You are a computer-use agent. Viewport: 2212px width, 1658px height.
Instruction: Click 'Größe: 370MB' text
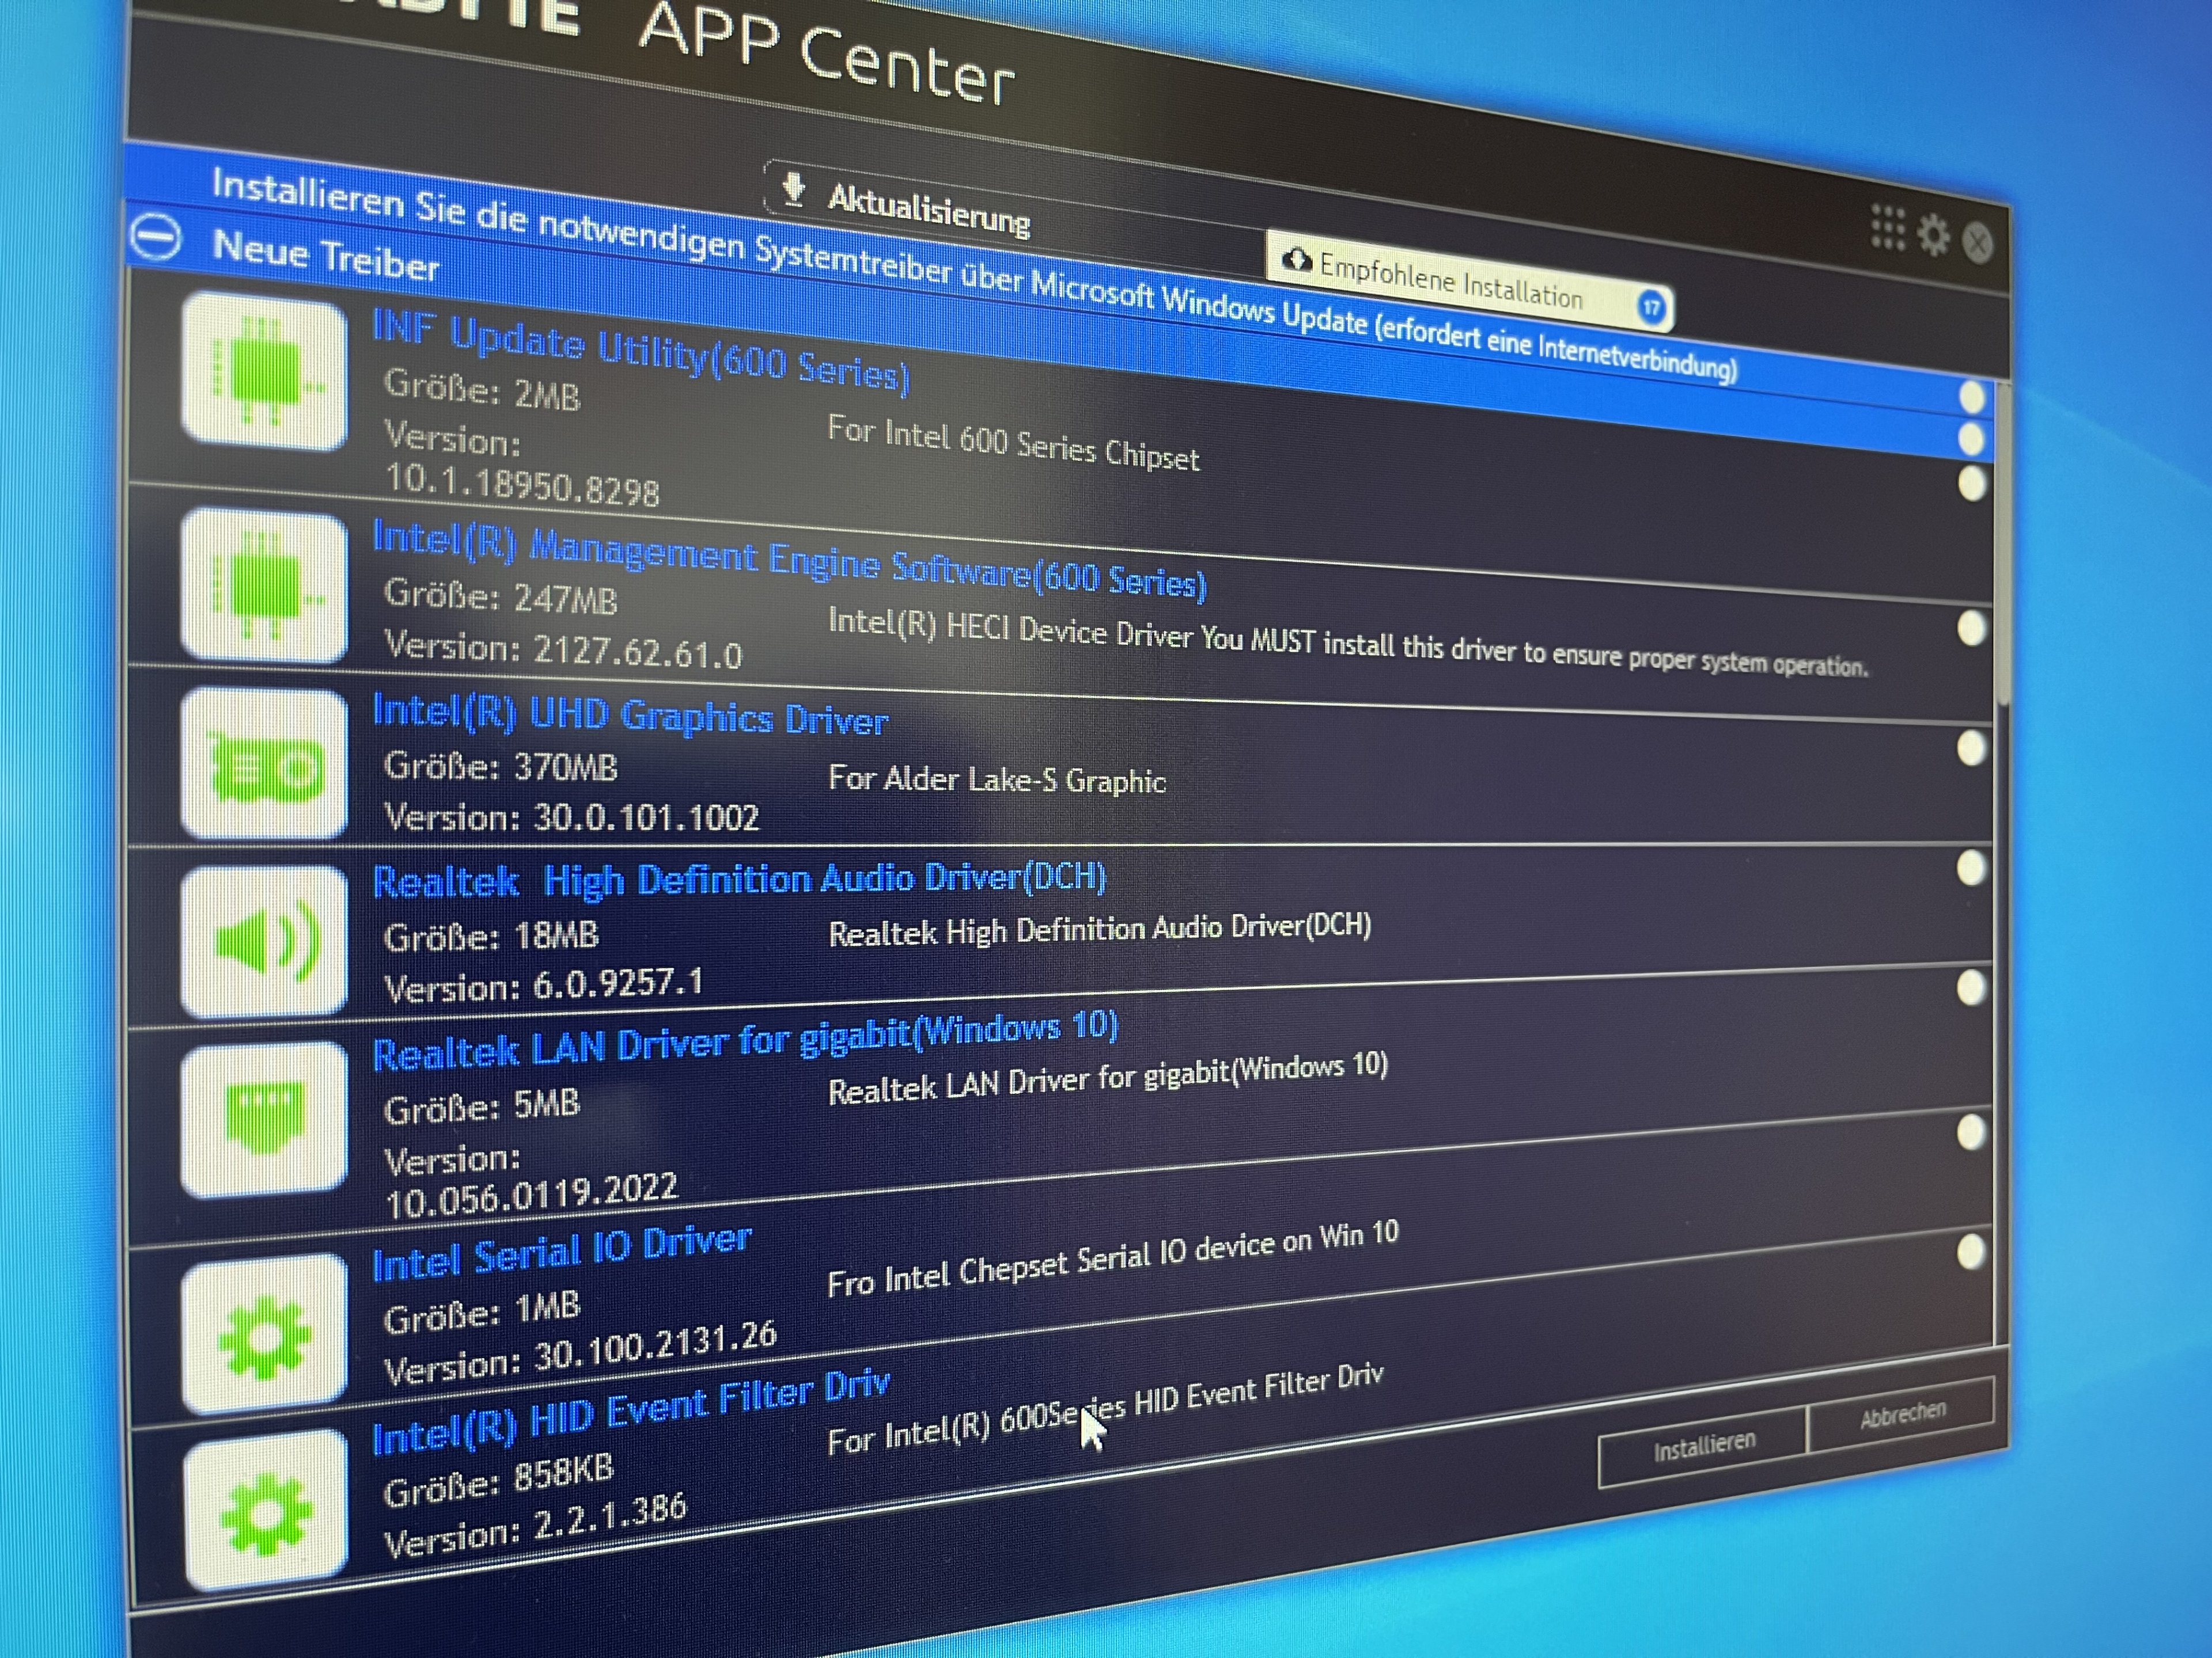click(x=500, y=767)
